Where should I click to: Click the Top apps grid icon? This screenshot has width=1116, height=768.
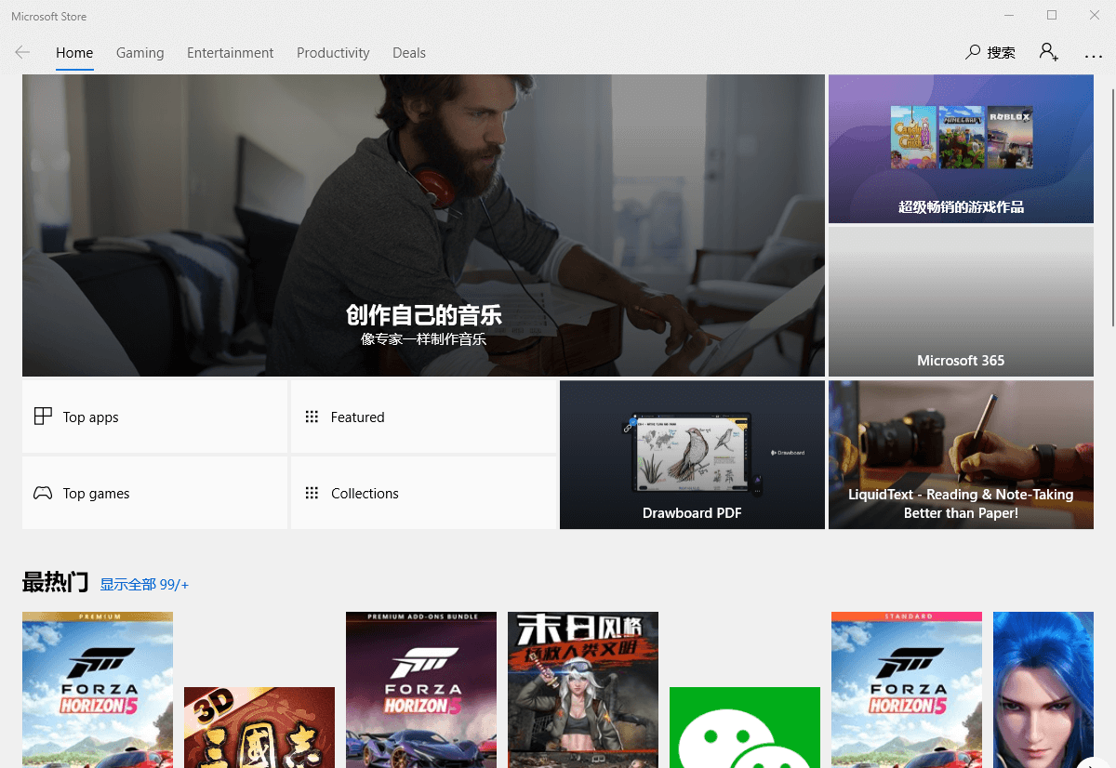tap(43, 417)
